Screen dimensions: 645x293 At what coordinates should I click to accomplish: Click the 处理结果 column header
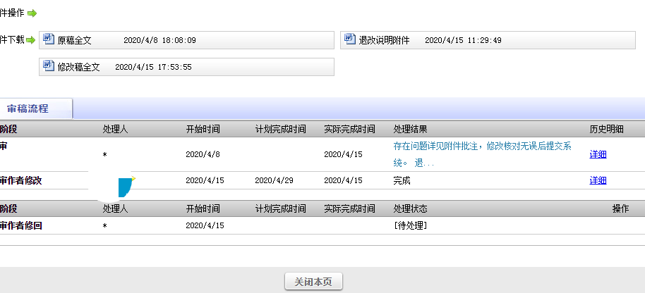coord(410,129)
